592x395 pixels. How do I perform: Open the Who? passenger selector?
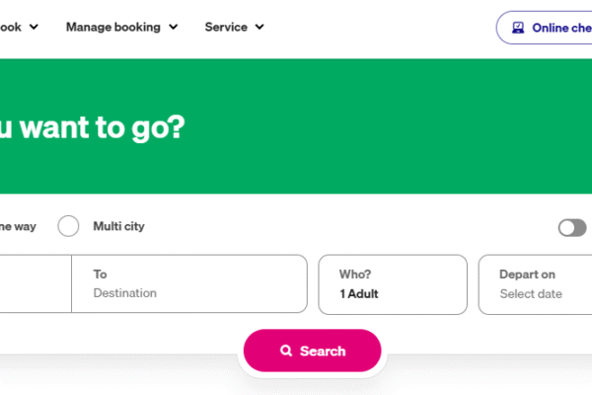coord(392,284)
